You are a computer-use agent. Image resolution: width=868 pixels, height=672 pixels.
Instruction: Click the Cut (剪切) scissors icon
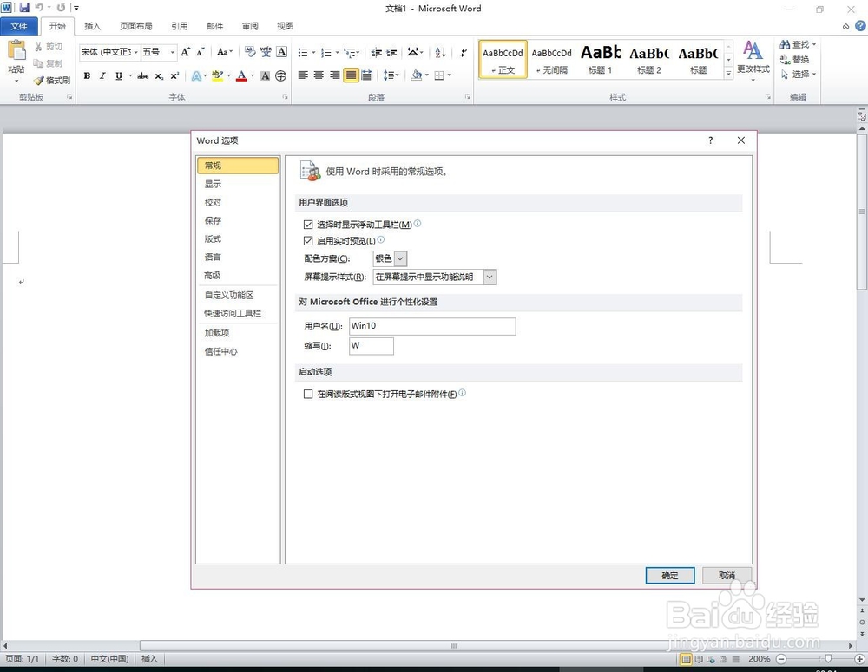39,47
